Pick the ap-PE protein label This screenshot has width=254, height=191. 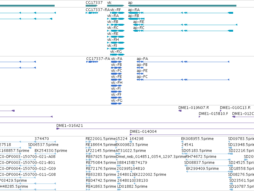[x=142, y=71]
